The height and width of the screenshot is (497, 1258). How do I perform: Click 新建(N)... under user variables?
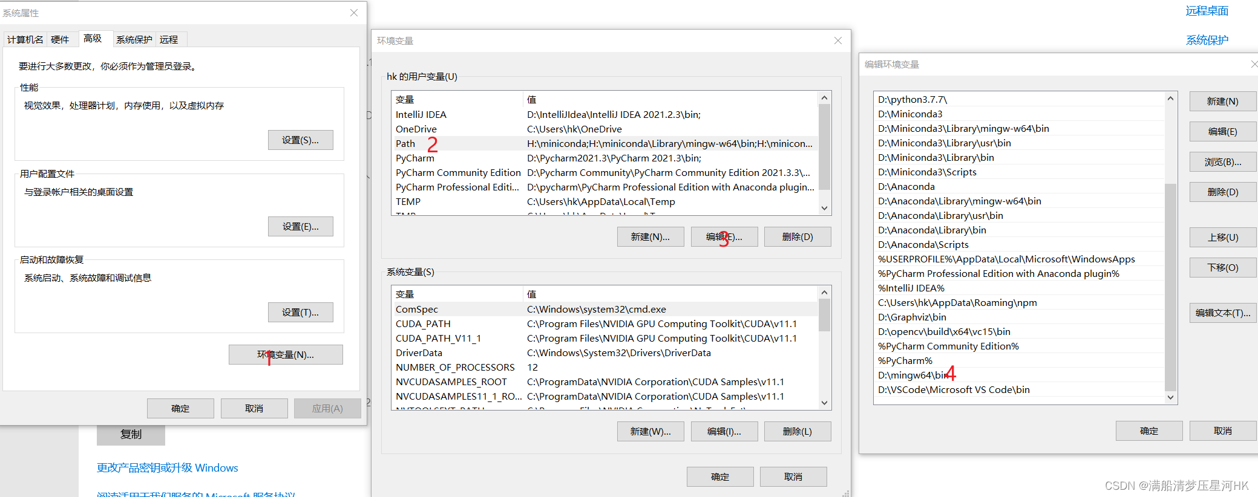[x=650, y=236]
